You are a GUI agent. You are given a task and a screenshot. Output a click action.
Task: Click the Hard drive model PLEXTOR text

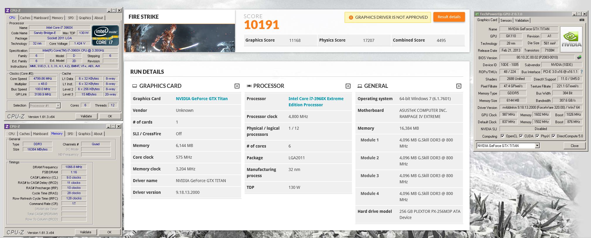(x=430, y=214)
